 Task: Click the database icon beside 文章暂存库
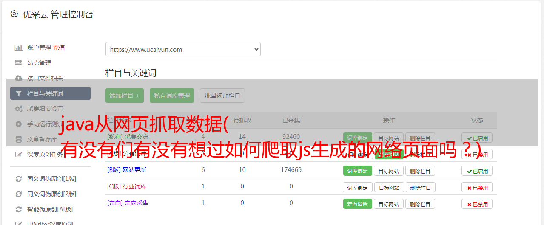[x=18, y=139]
